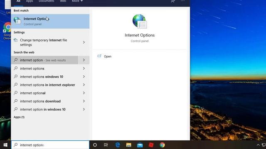The height and width of the screenshot is (149, 266).
Task: Expand arrow for 'internet optional' suggestion
Action: pyautogui.click(x=84, y=93)
